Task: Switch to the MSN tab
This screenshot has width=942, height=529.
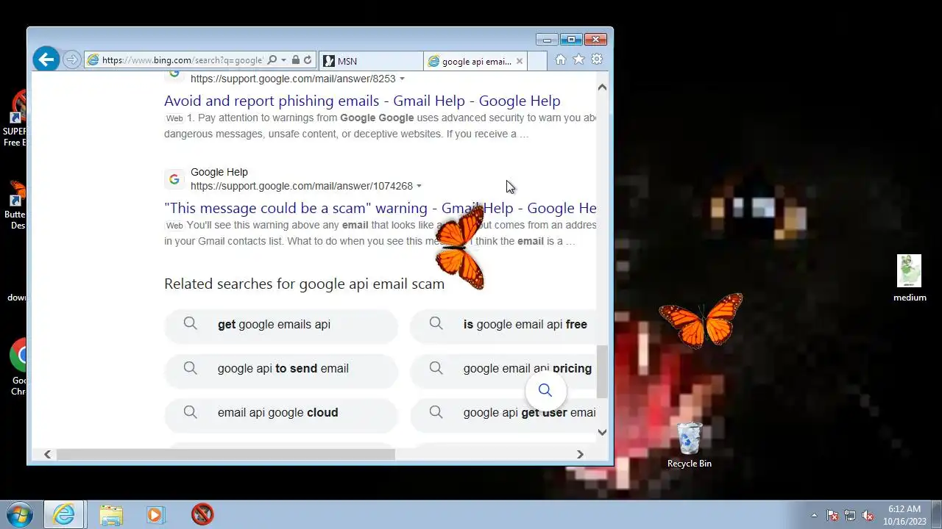Action: pyautogui.click(x=372, y=61)
